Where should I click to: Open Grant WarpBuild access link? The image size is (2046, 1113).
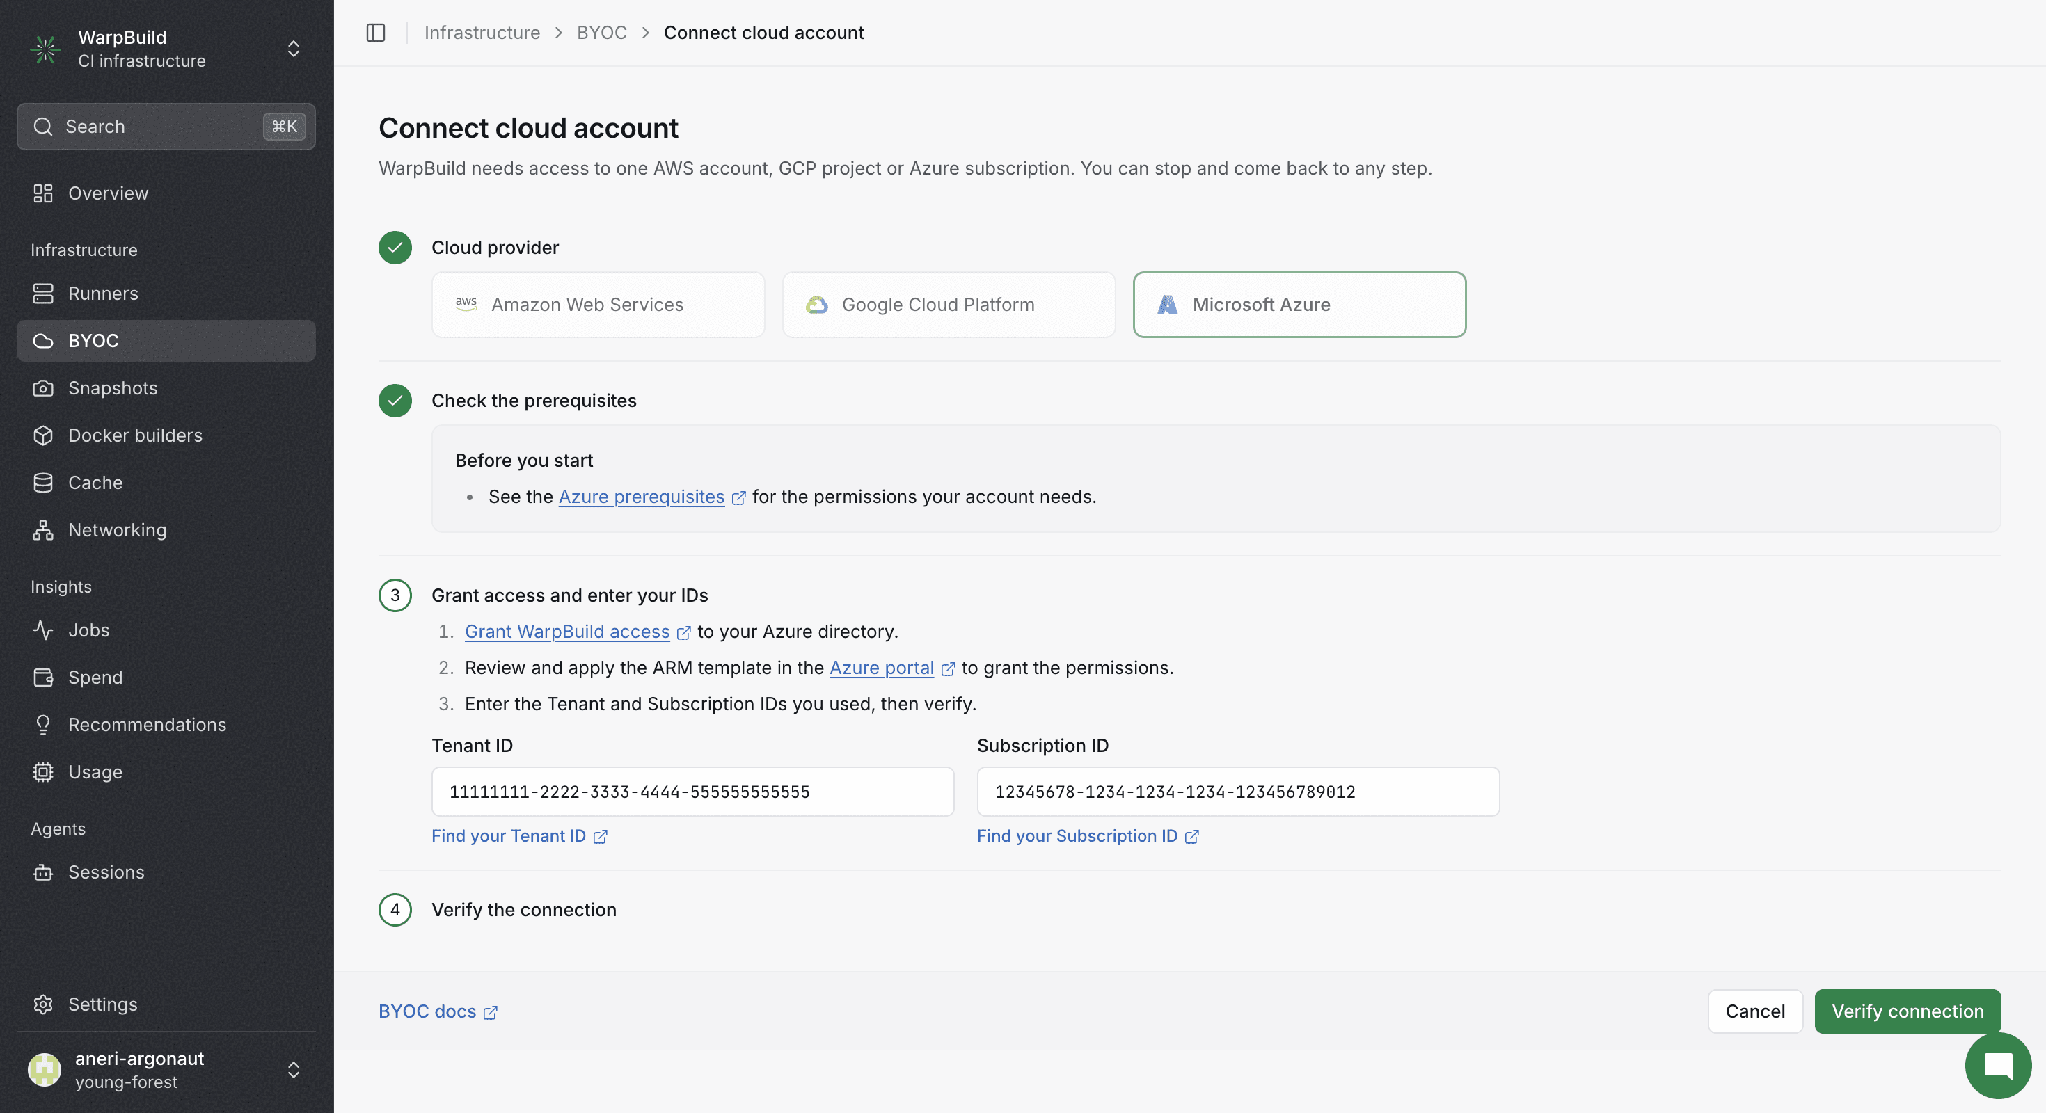(x=567, y=632)
